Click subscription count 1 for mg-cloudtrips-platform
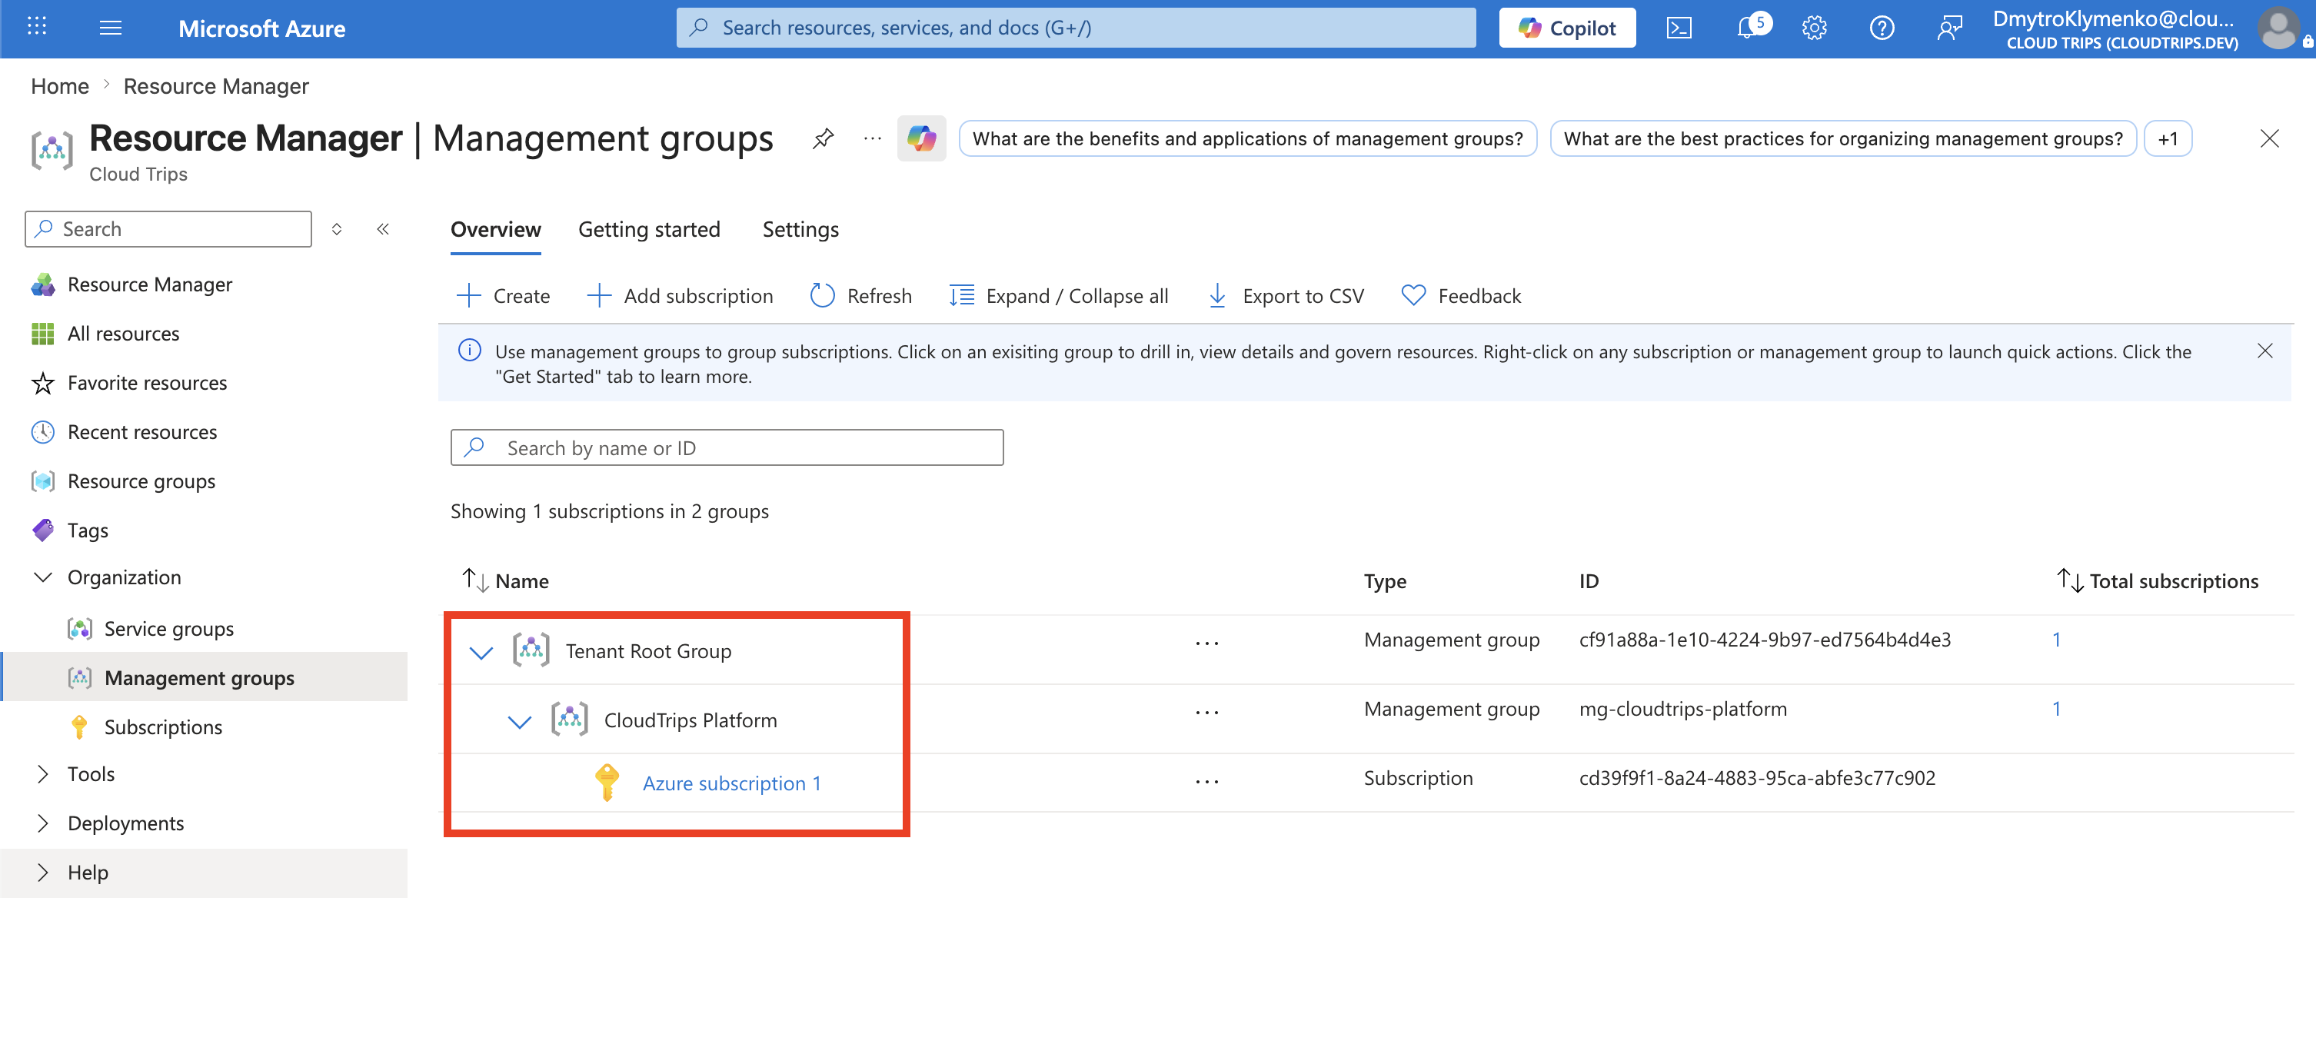2316x1064 pixels. [2056, 708]
